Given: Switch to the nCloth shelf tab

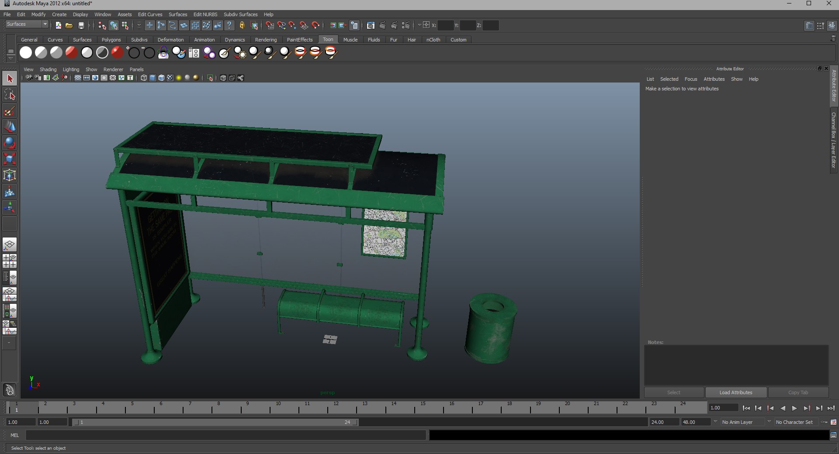Looking at the screenshot, I should coord(433,40).
